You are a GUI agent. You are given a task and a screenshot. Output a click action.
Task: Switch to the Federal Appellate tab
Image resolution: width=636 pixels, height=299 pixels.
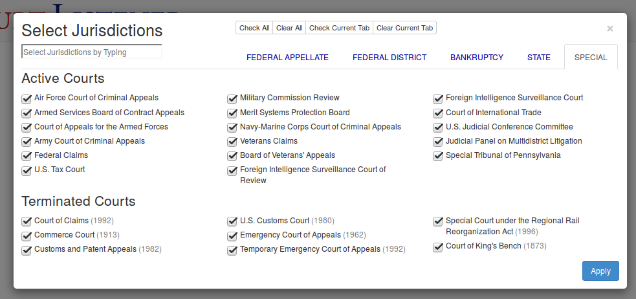[x=287, y=57]
